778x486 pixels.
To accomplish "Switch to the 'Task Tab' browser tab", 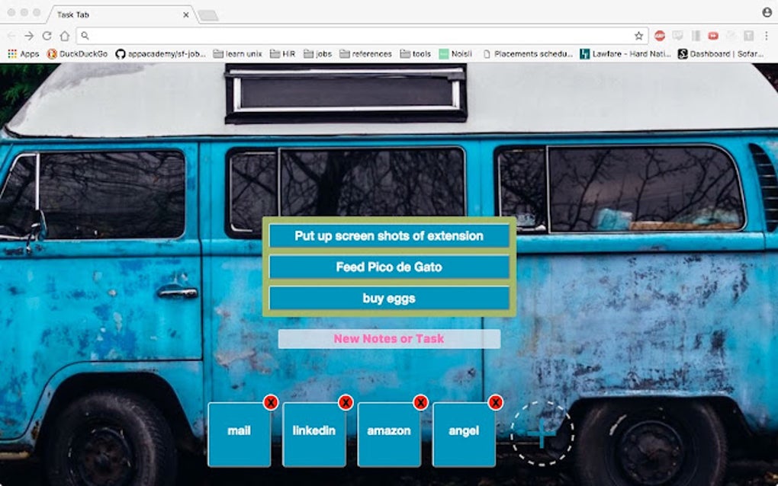I will [121, 14].
